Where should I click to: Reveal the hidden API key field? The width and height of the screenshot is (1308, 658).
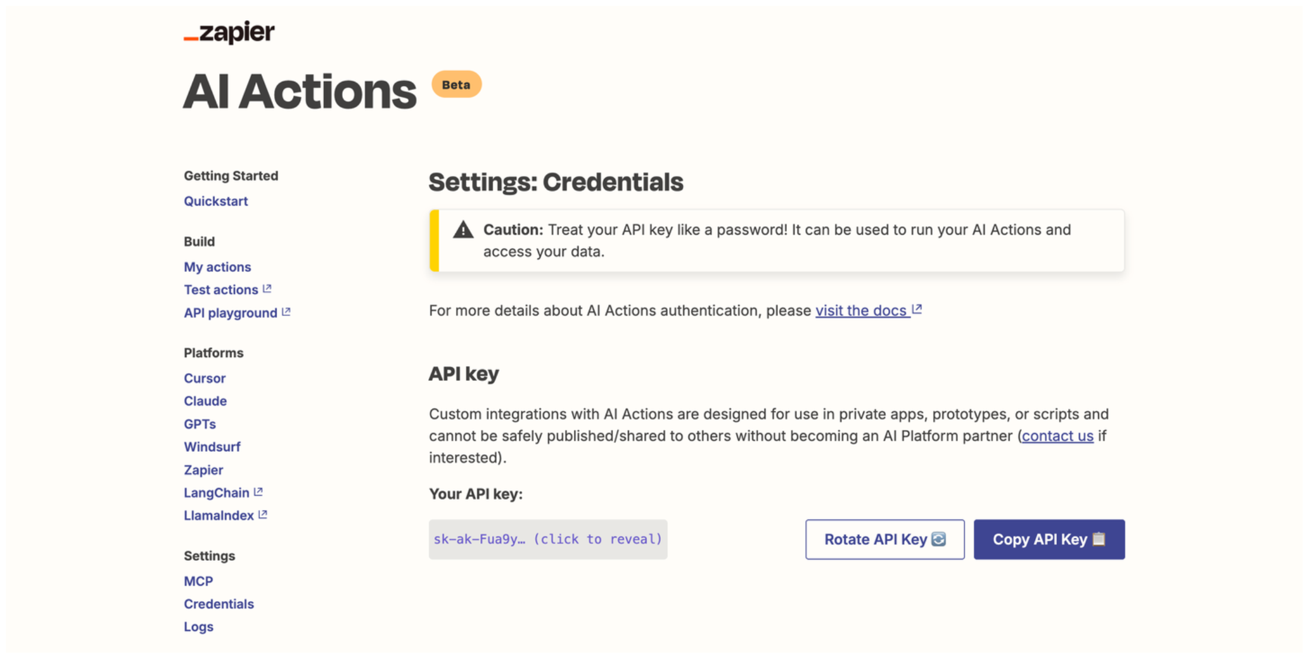click(548, 540)
